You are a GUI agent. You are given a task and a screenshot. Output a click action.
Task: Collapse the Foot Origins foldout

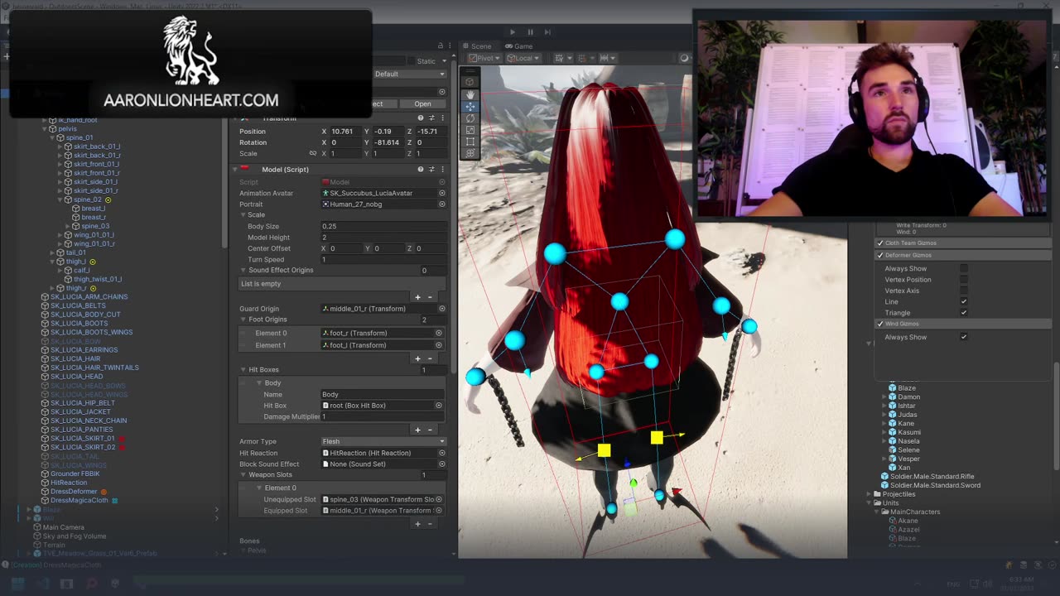click(x=243, y=320)
